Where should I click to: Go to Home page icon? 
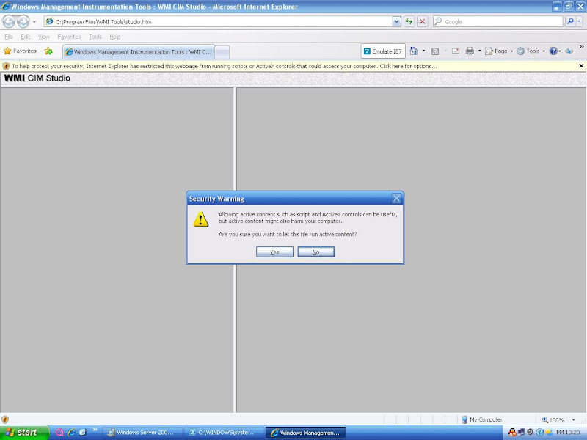click(x=414, y=51)
